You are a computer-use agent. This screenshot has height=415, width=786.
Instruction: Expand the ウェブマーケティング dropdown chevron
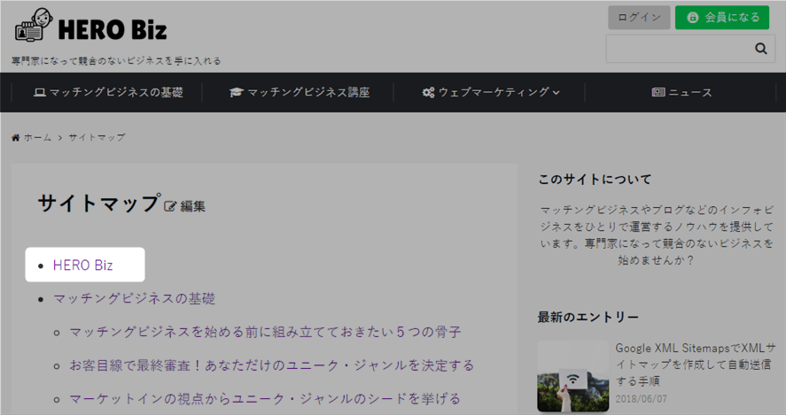click(556, 93)
